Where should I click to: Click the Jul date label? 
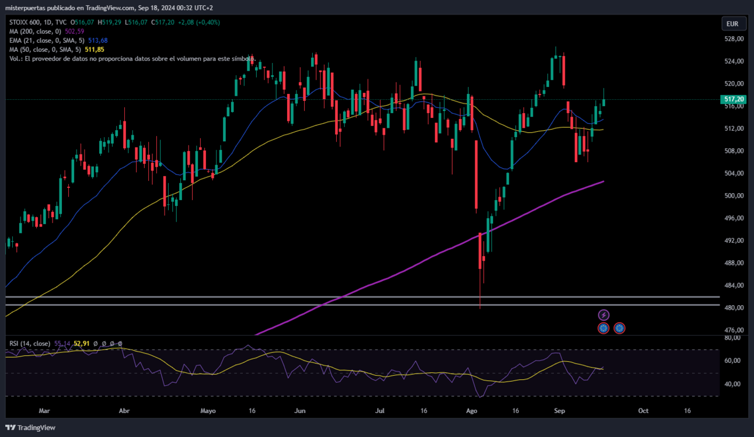coord(380,411)
